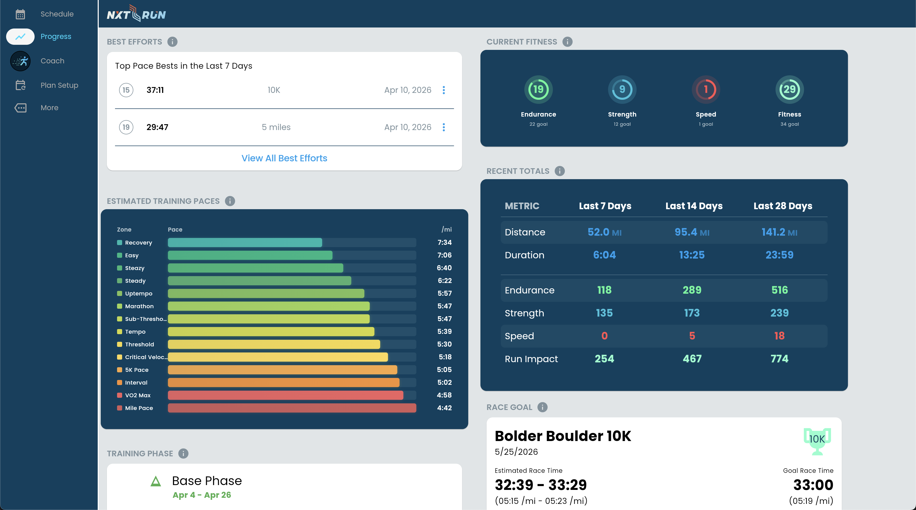Open the Current Fitness info icon

pos(567,42)
